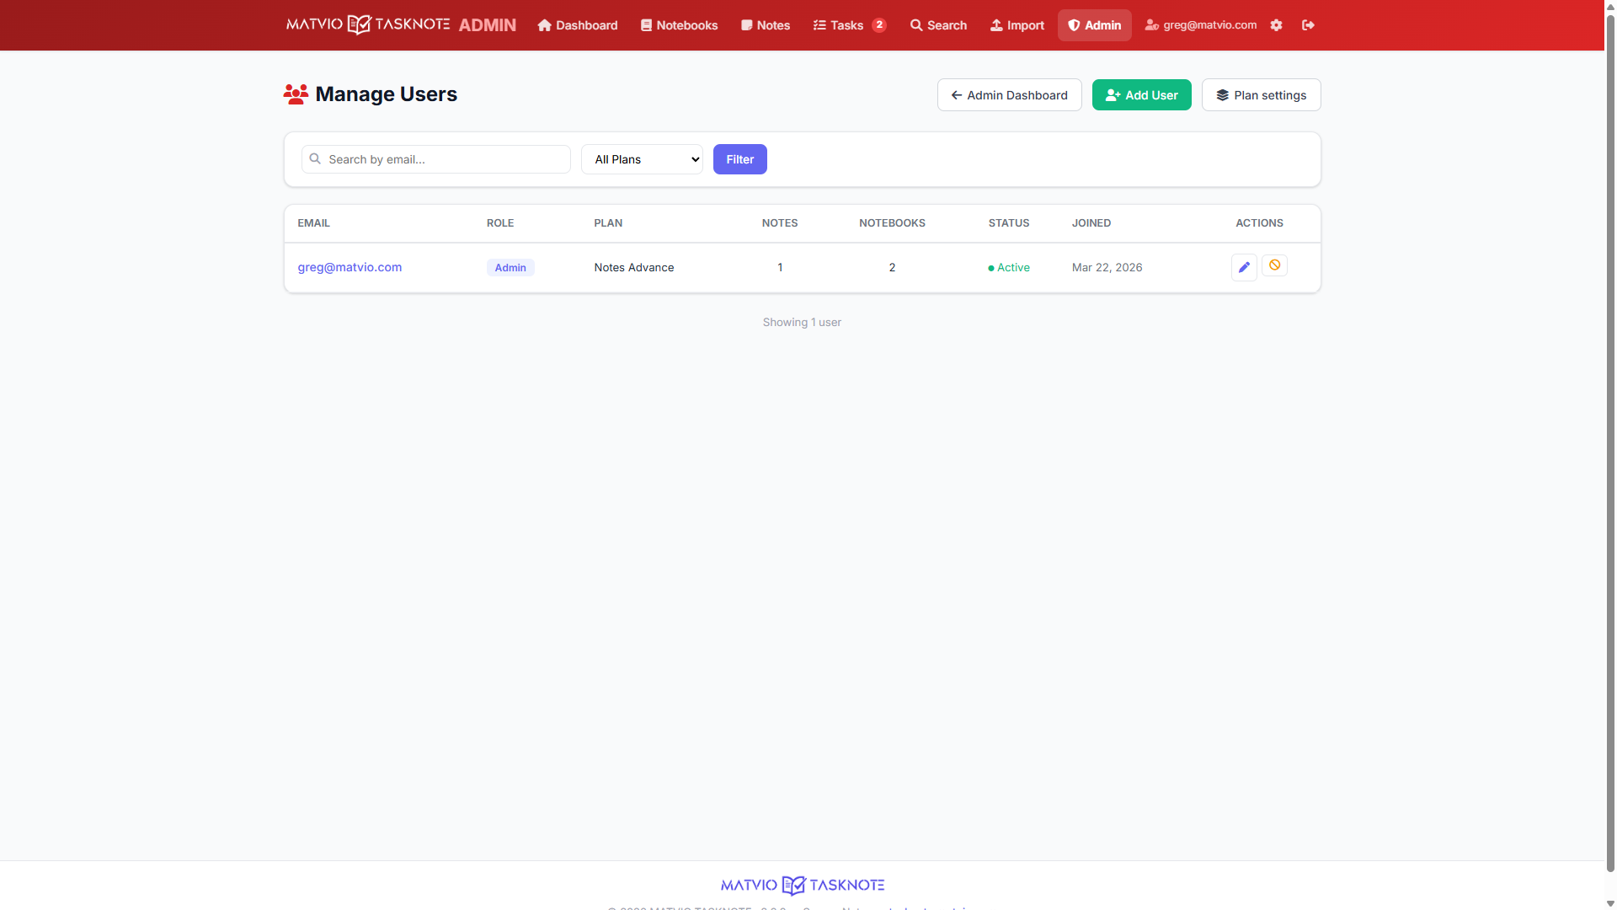The image size is (1617, 910).
Task: Focus the Search by email field
Action: (x=446, y=159)
